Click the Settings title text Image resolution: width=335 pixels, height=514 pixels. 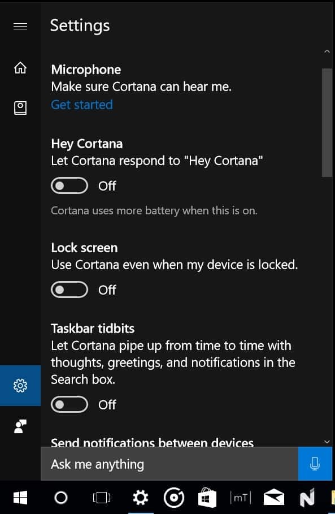[x=80, y=25]
